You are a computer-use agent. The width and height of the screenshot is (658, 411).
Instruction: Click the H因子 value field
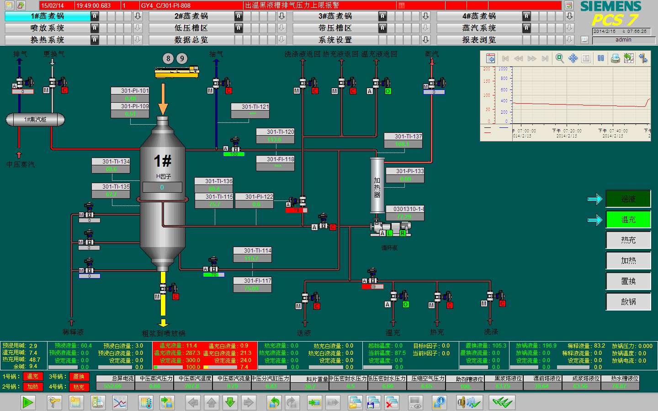162,187
